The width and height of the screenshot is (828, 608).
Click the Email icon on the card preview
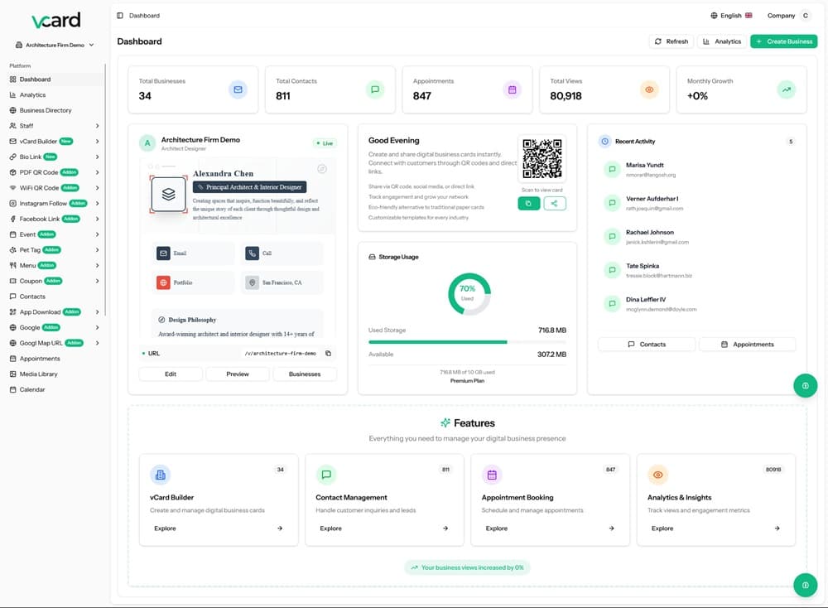click(164, 253)
